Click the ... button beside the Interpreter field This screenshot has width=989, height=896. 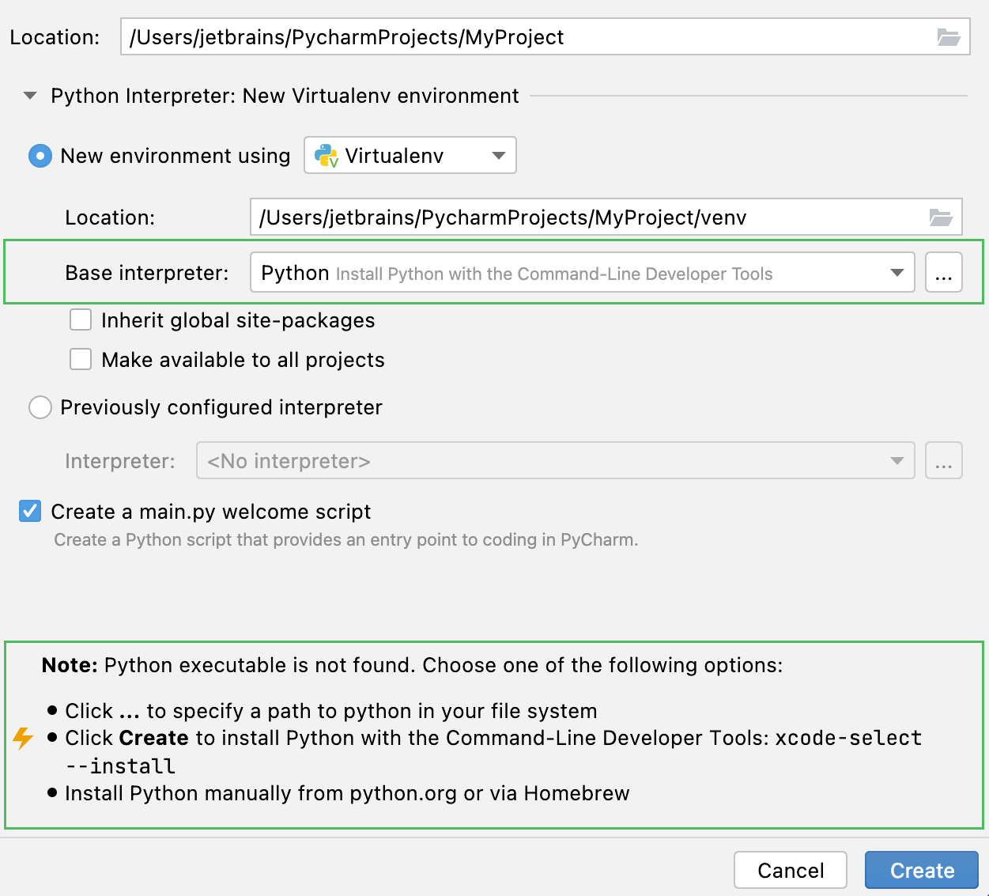pos(943,460)
